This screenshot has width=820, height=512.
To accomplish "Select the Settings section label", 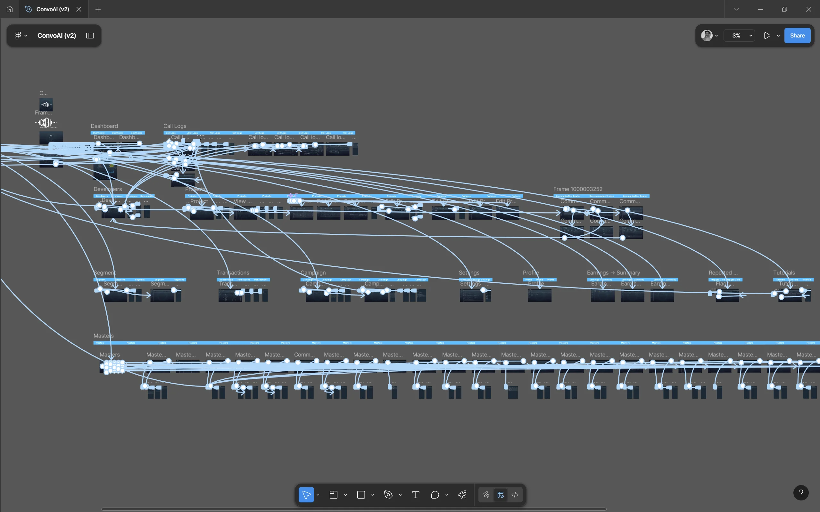I will 469,272.
